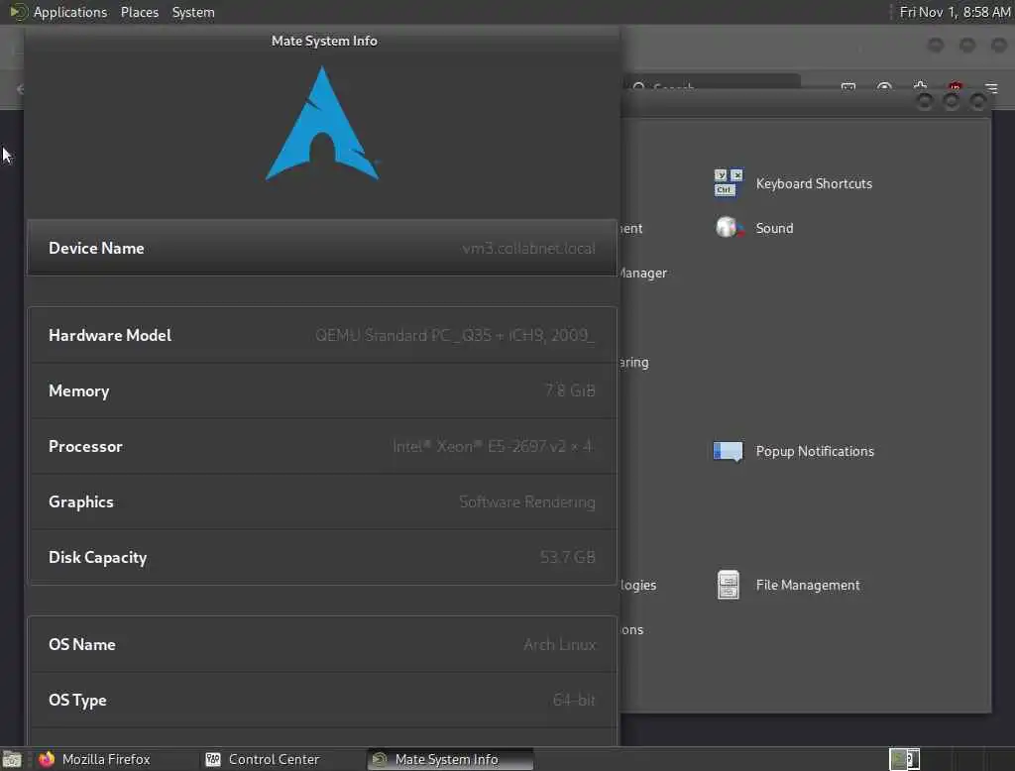Viewport: 1015px width, 771px height.
Task: Click the Arch Linux logo image
Action: 322,123
